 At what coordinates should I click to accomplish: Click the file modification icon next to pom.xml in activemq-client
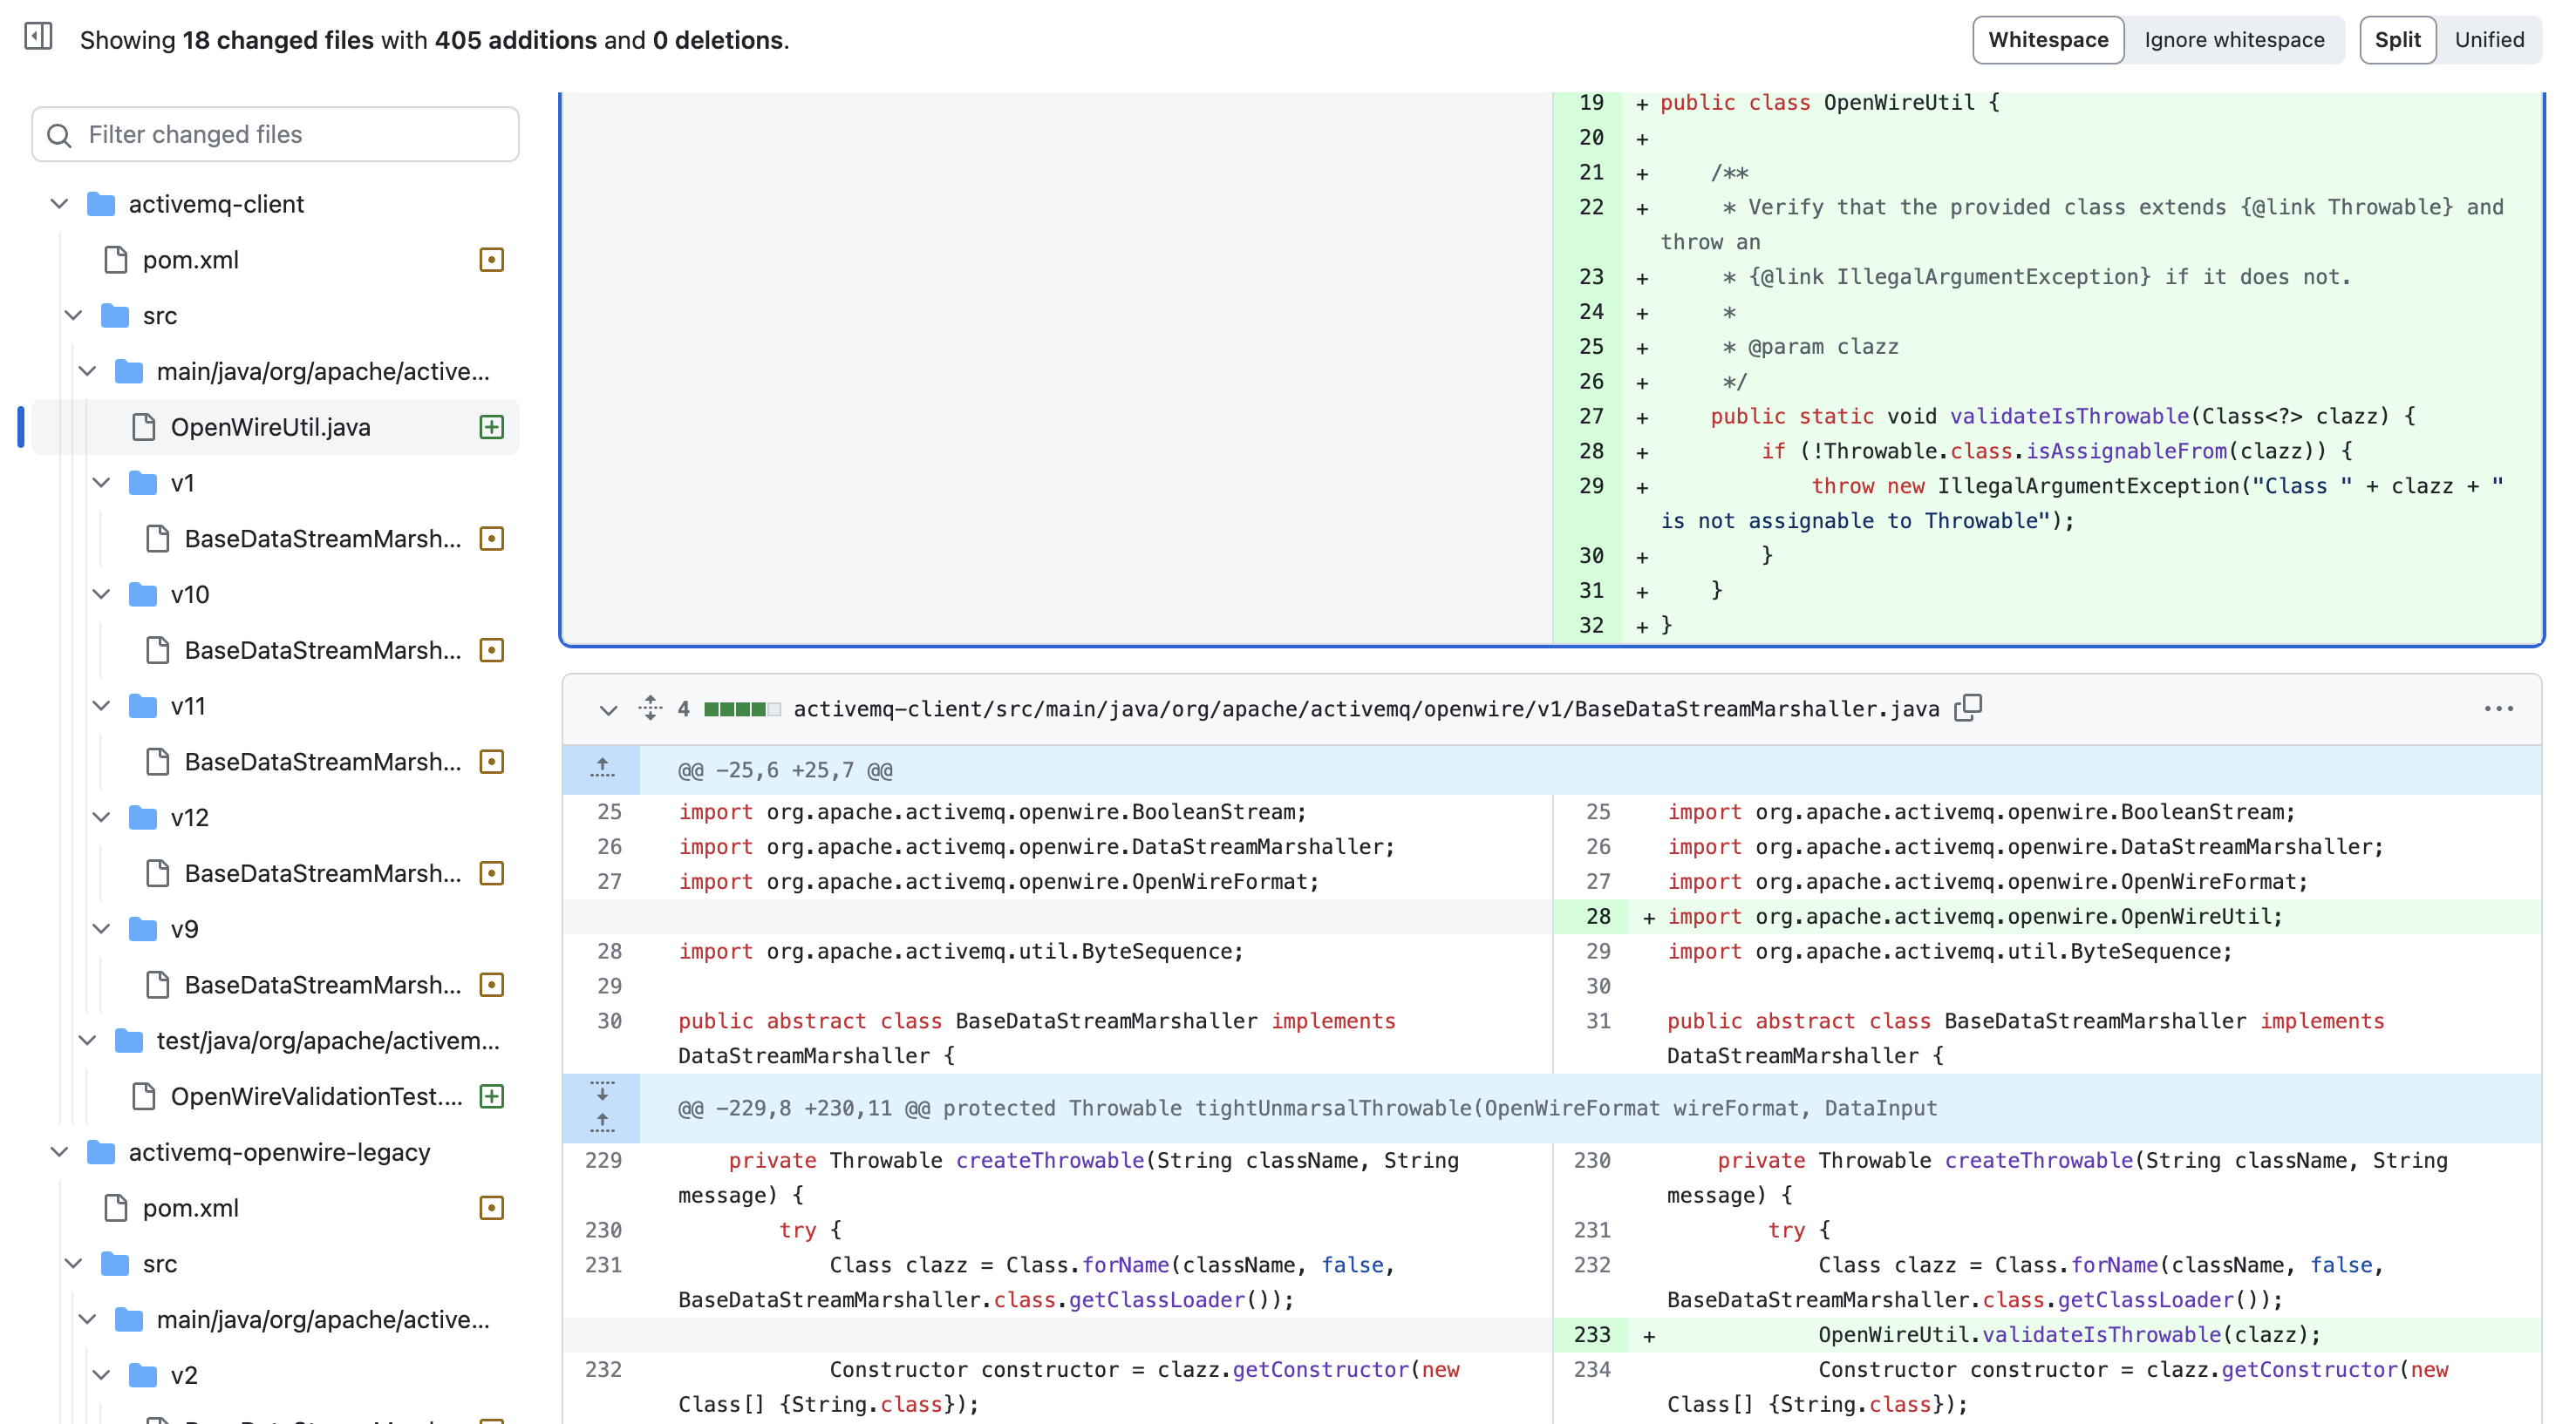491,260
